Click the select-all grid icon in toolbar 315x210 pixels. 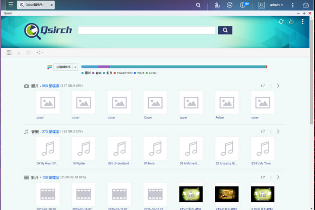click(x=9, y=52)
